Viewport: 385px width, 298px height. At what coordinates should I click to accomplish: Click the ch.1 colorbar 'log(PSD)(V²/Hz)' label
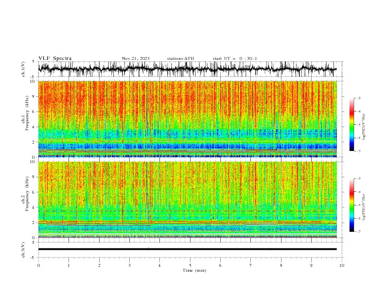point(364,127)
